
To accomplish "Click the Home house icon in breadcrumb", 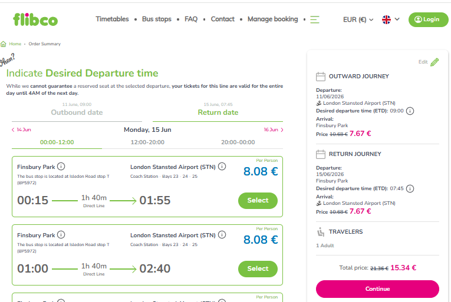I will point(4,44).
